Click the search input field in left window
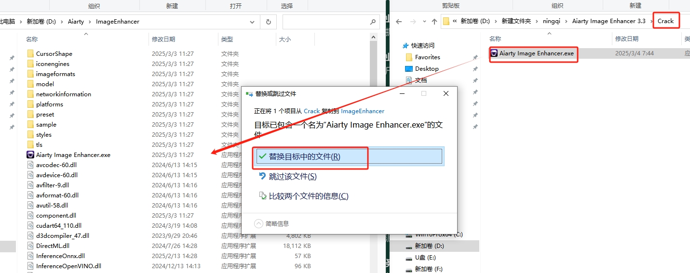690x273 pixels. 325,22
